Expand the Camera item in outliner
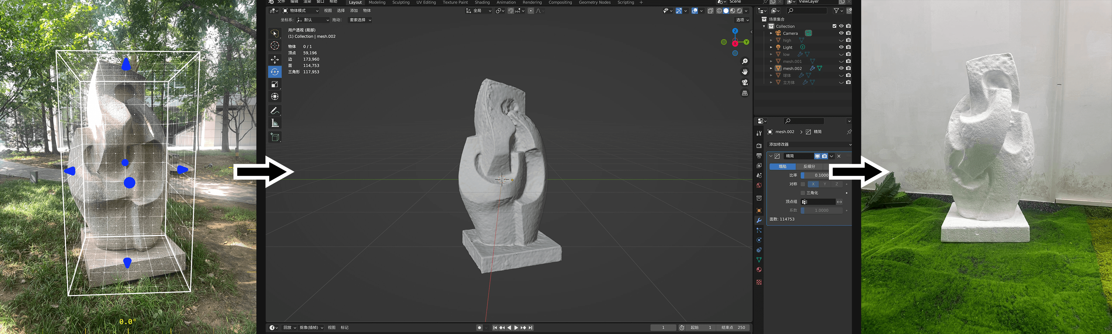This screenshot has height=334, width=1112. 771,33
